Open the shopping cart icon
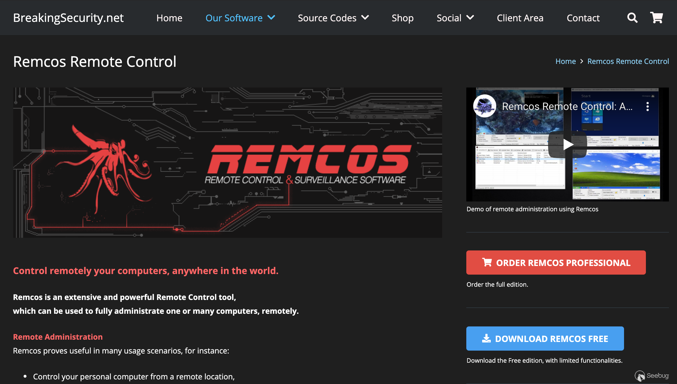 [657, 18]
